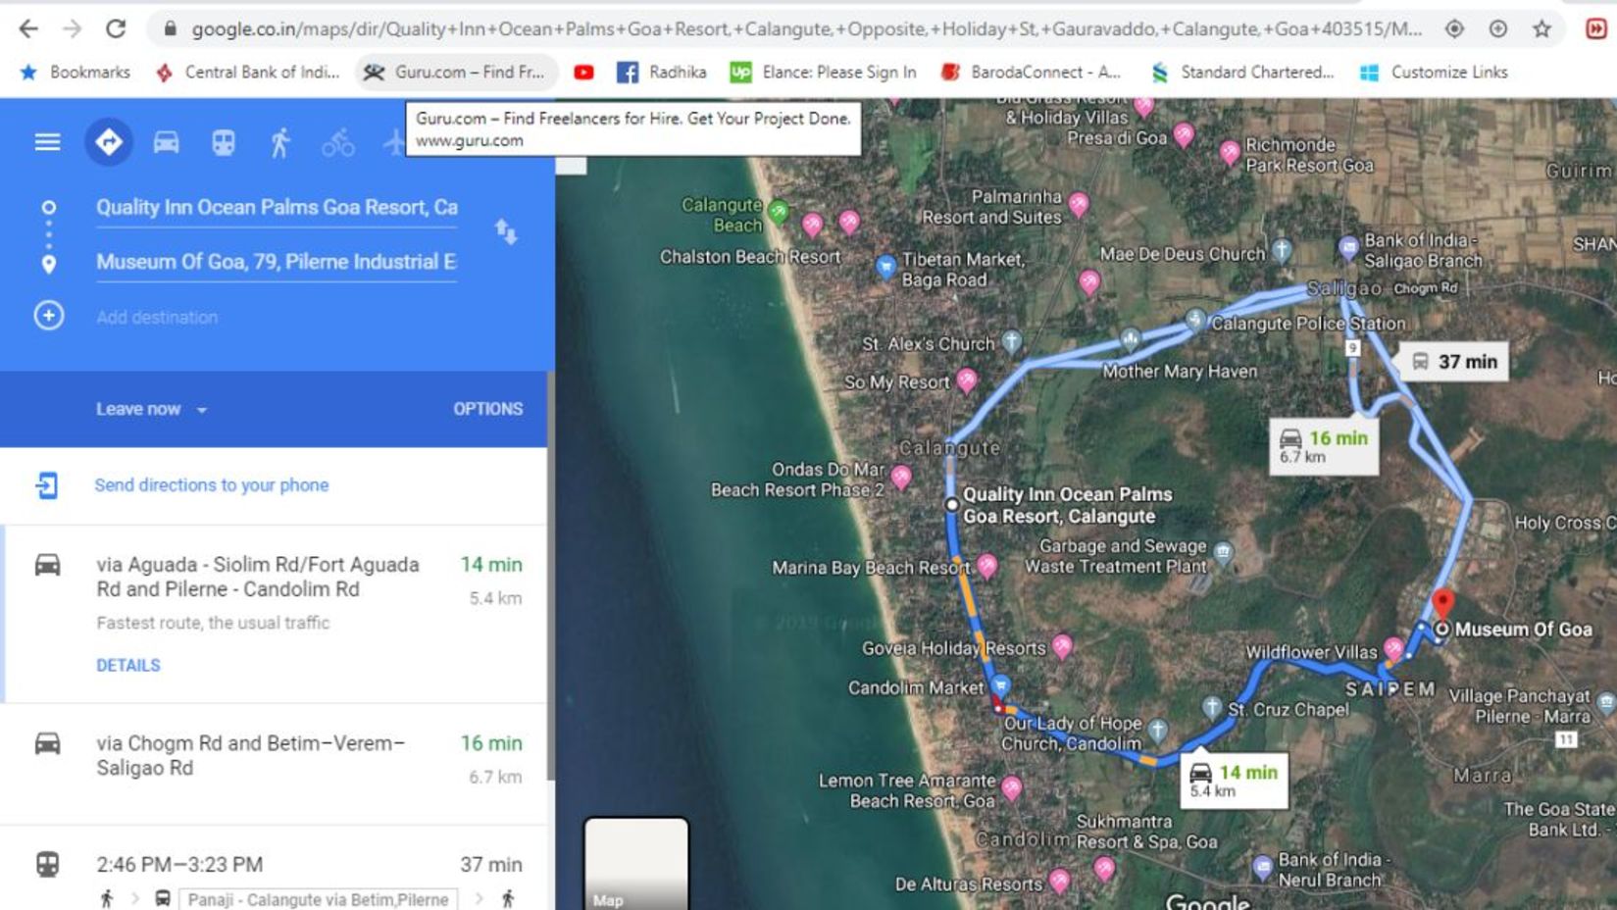Click Our Lady of Hope Church marker
The width and height of the screenshot is (1617, 910).
click(x=1158, y=729)
